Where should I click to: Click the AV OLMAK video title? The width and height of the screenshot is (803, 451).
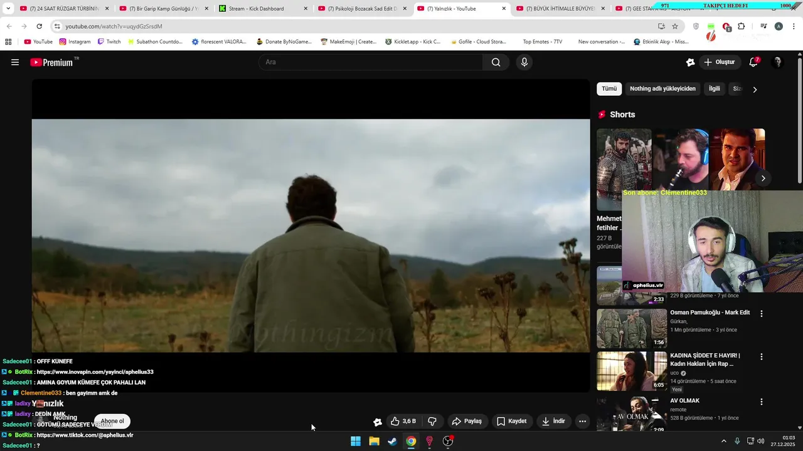tap(684, 401)
